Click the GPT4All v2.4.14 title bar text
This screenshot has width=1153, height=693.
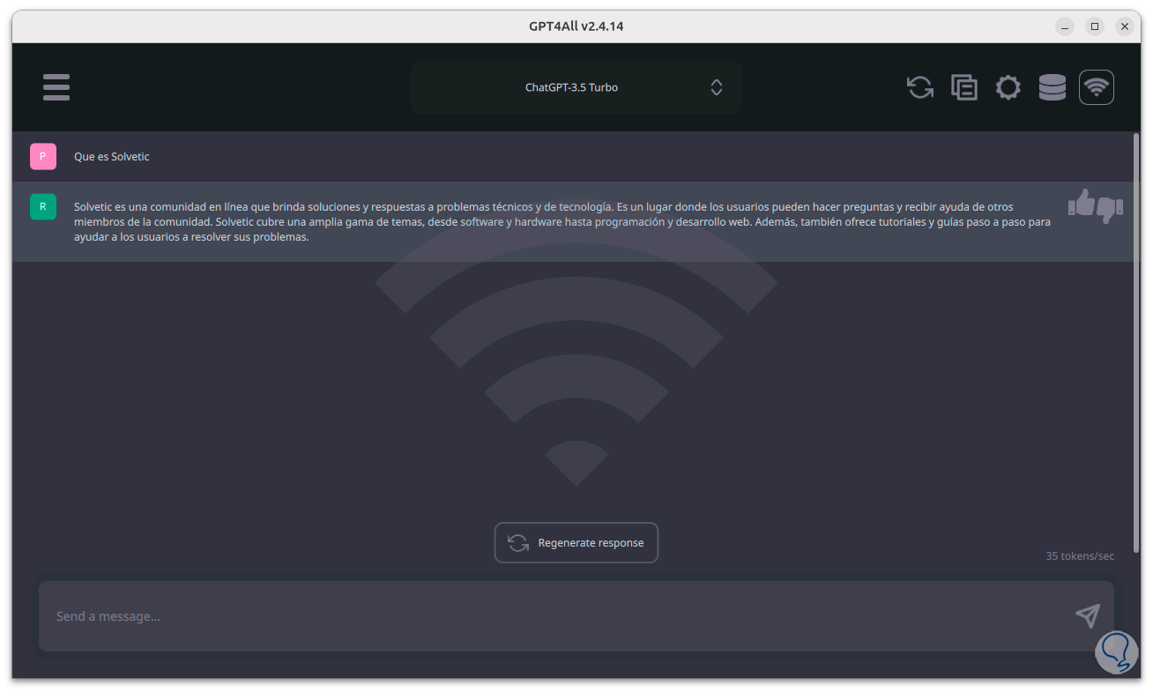[576, 26]
